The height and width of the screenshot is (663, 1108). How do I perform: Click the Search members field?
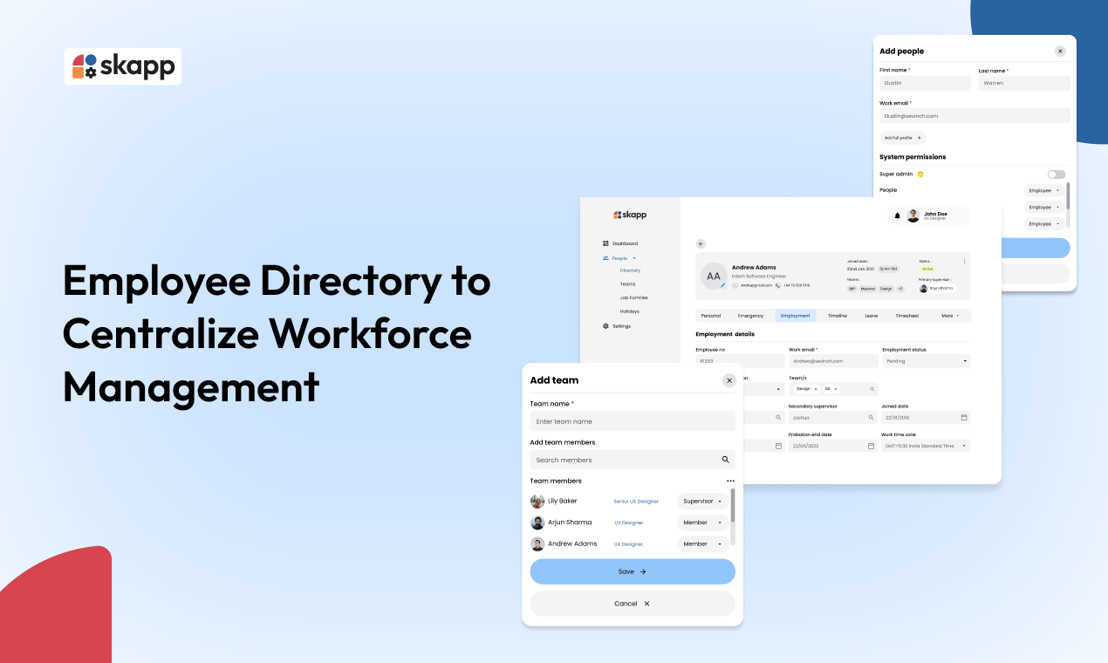click(x=633, y=460)
